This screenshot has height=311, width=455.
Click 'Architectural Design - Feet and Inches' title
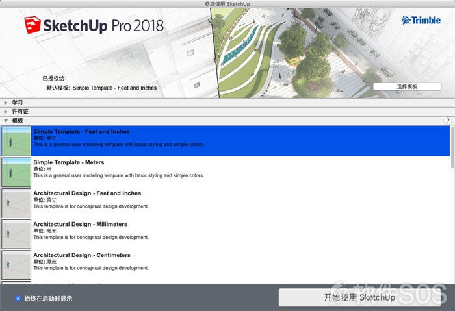[x=87, y=193]
